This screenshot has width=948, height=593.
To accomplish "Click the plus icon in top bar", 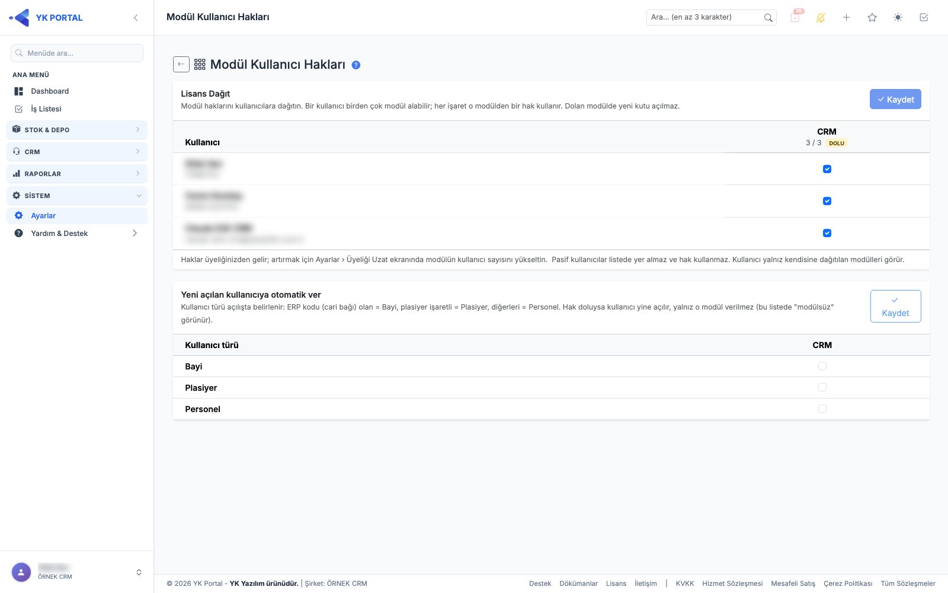I will pos(847,18).
